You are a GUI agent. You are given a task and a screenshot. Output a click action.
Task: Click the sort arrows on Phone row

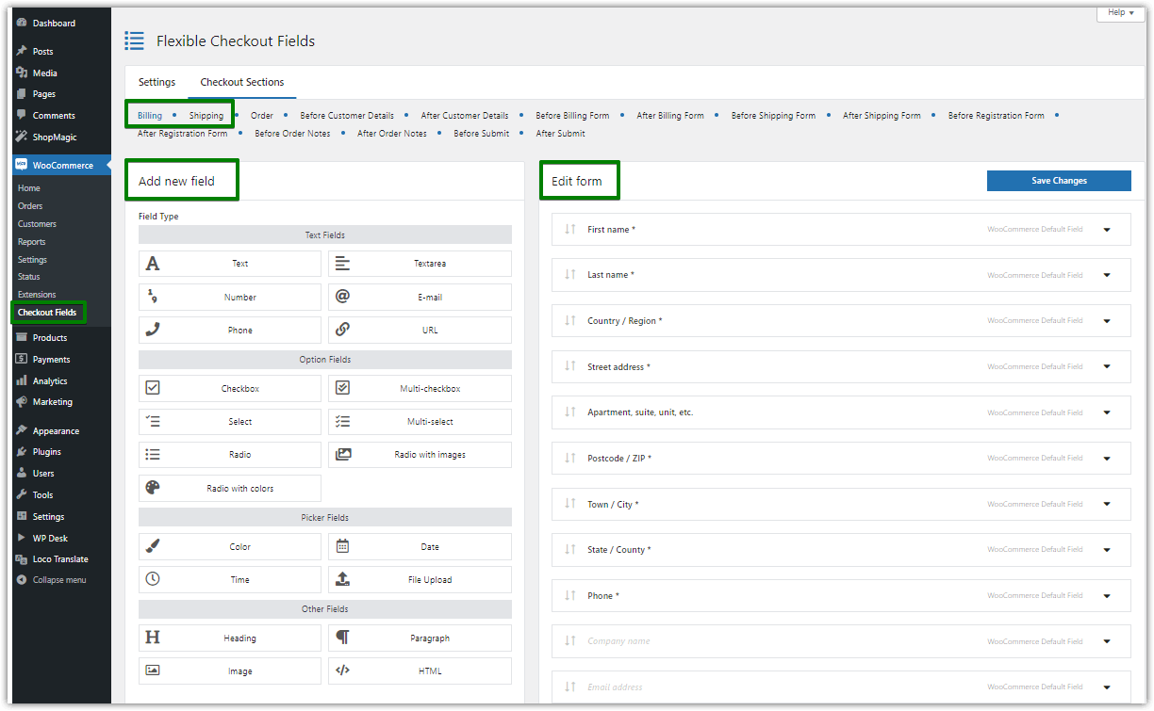[569, 595]
